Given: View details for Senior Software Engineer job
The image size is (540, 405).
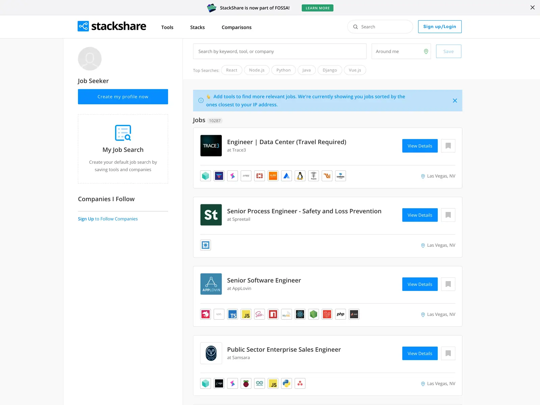Looking at the screenshot, I should [x=420, y=284].
